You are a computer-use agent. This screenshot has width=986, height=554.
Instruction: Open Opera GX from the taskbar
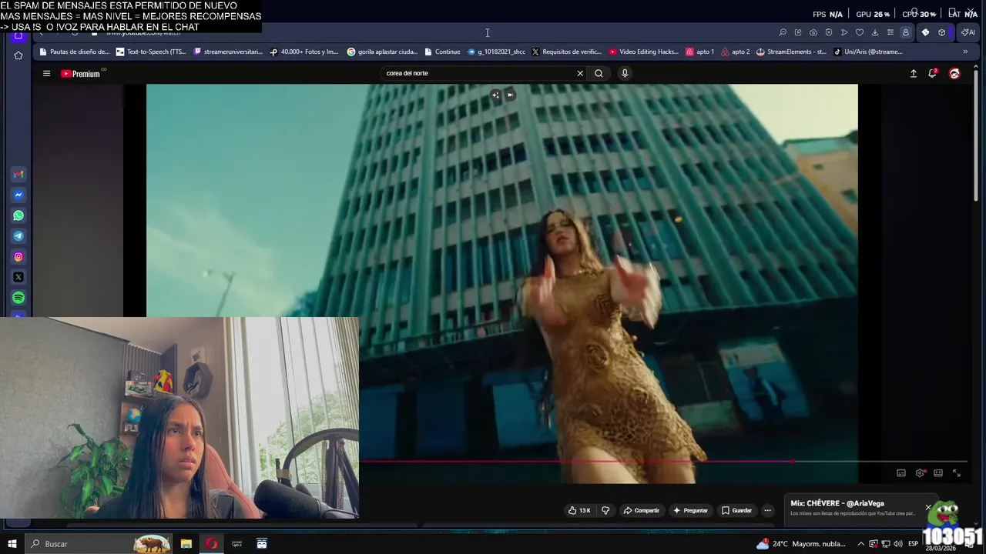pos(211,544)
